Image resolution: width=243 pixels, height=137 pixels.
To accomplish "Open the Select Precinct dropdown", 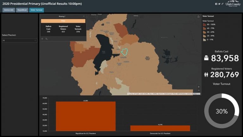I will pyautogui.click(x=20, y=40).
